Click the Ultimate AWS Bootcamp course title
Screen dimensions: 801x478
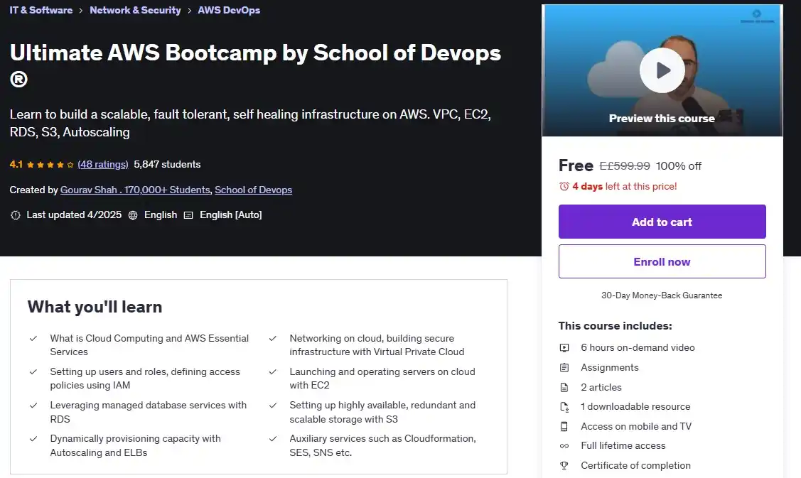[255, 65]
